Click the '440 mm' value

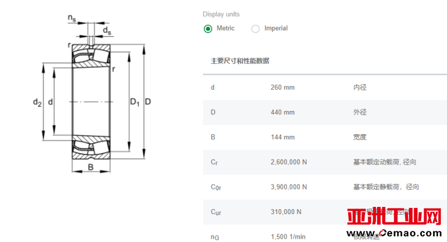pos(283,112)
